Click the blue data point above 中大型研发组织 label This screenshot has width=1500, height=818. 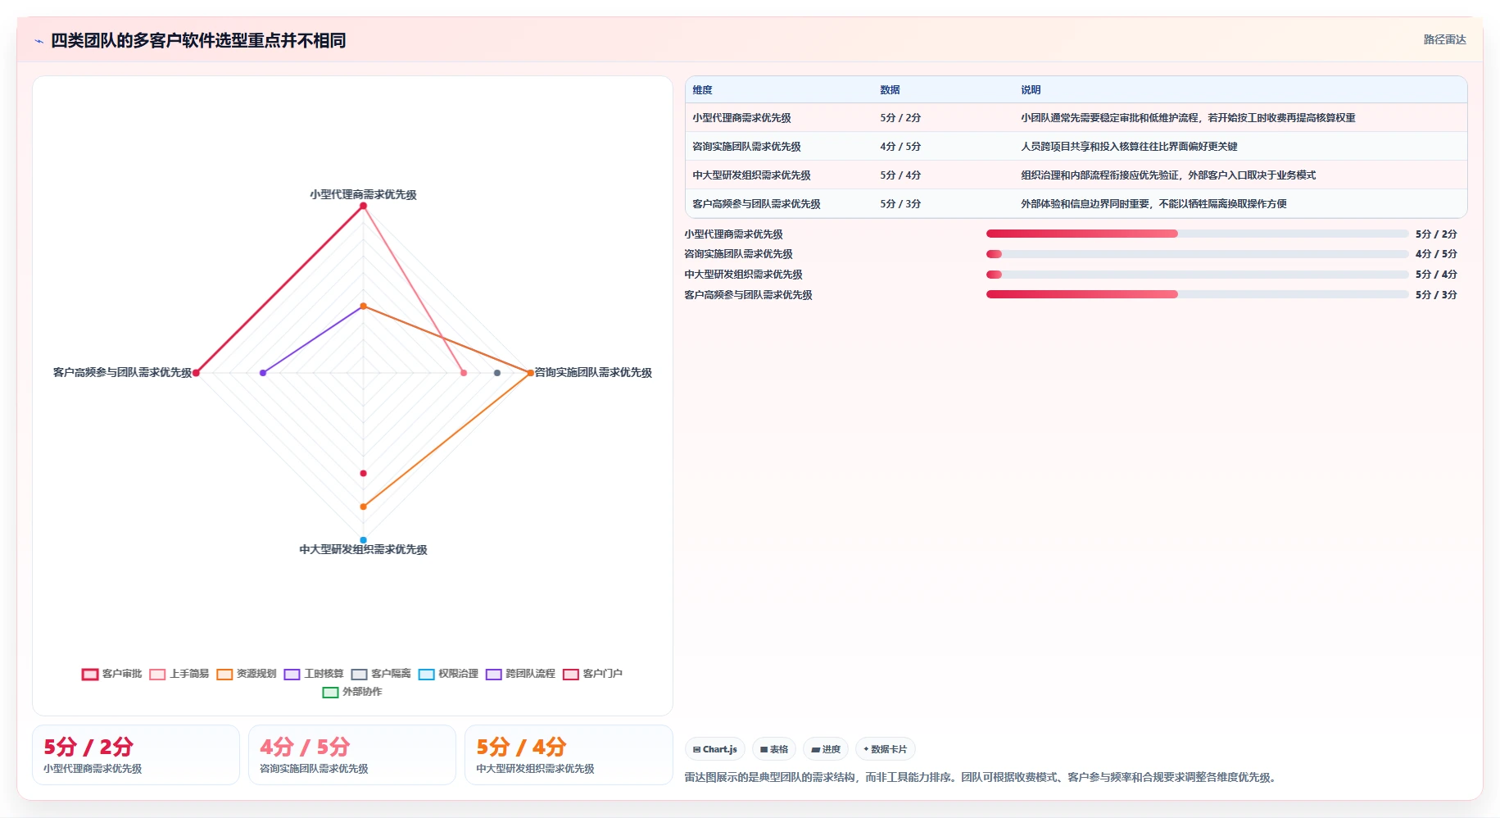(x=363, y=540)
